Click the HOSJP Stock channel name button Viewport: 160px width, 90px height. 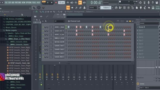point(59,27)
